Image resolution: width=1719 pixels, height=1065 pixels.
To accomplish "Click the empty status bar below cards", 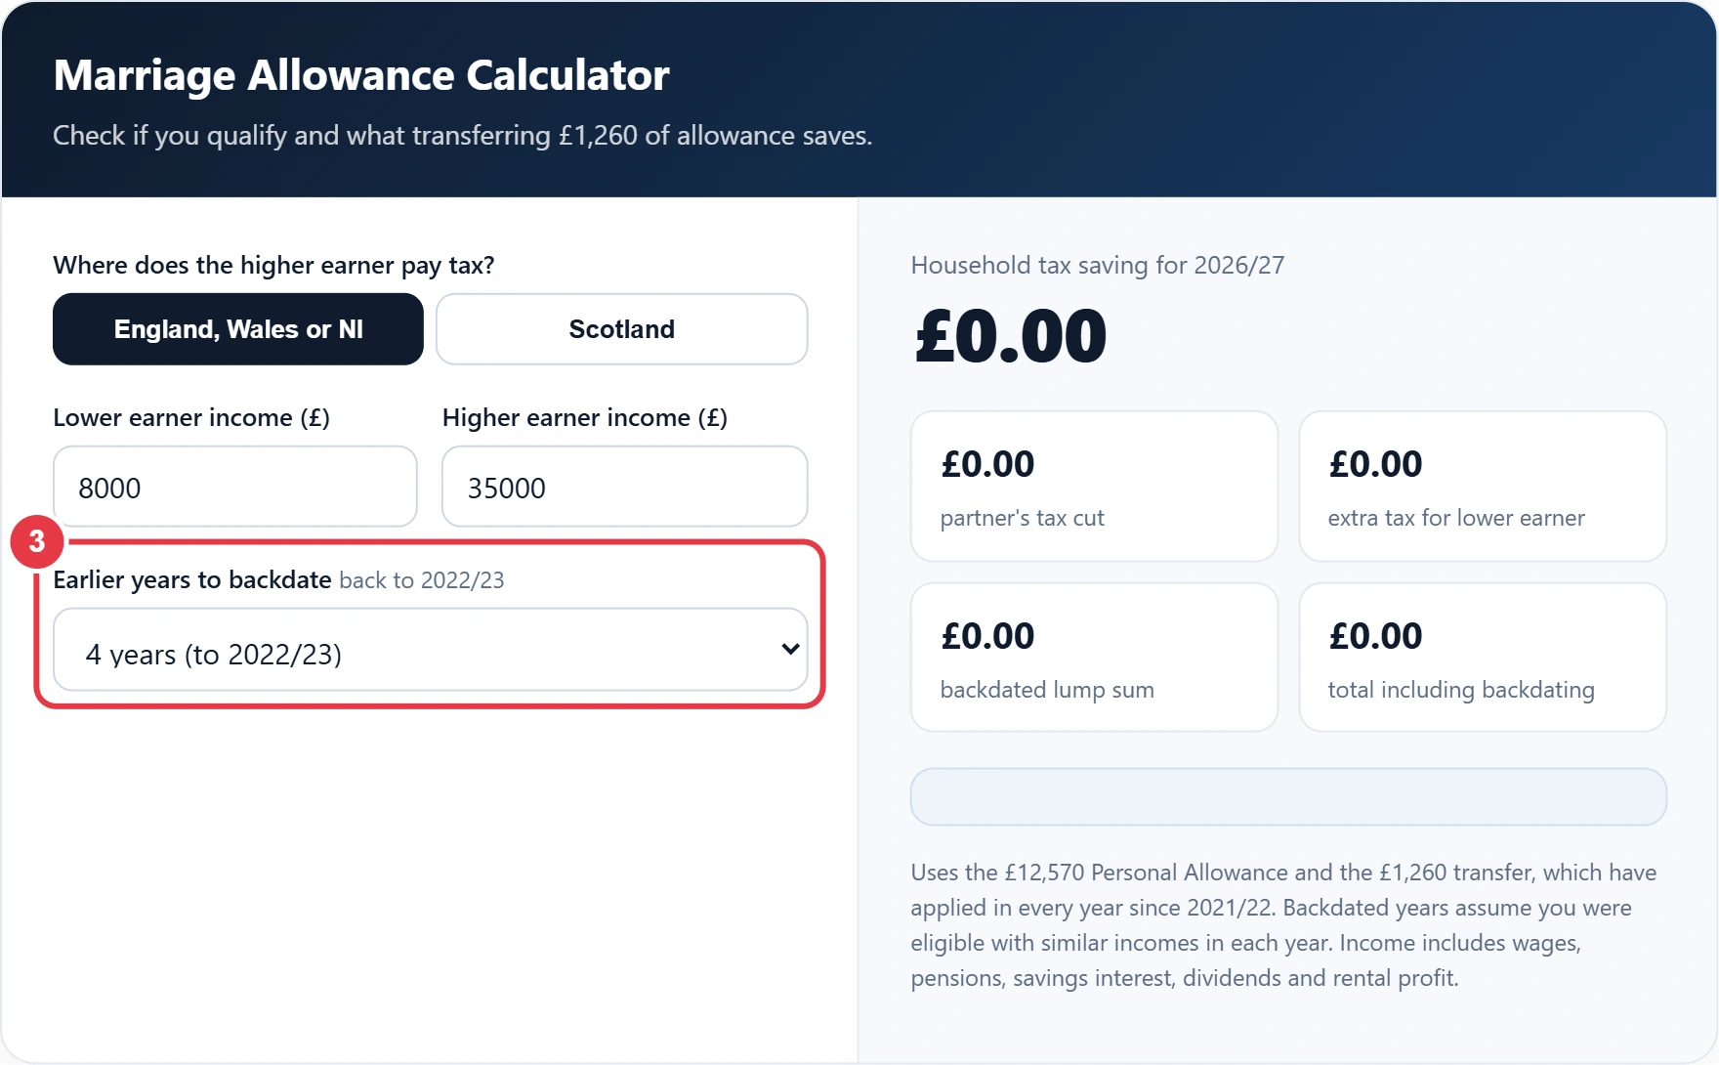I will point(1288,796).
